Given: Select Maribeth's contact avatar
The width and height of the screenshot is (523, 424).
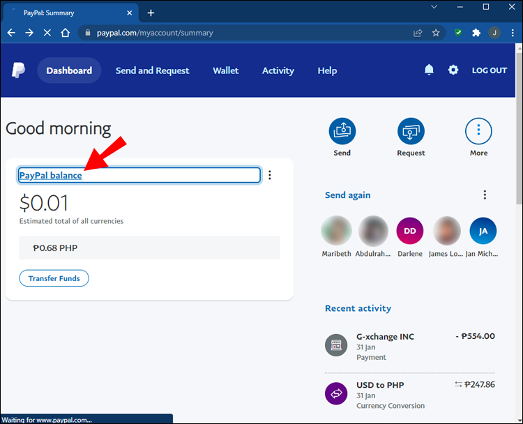Looking at the screenshot, I should [336, 231].
